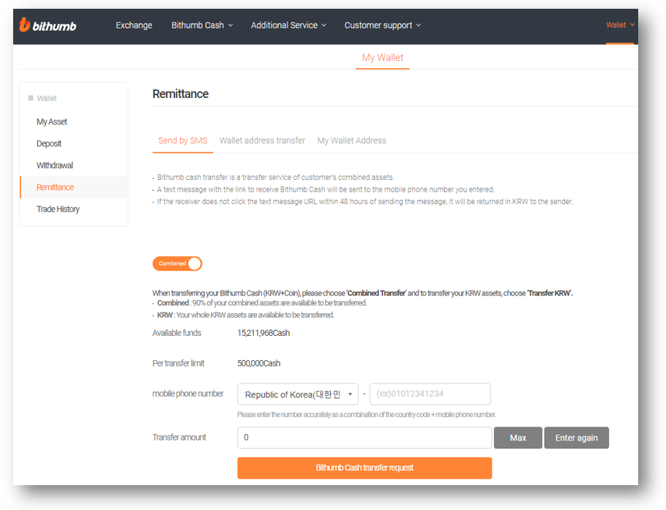Open the Republic of Korea country dropdown

click(298, 394)
